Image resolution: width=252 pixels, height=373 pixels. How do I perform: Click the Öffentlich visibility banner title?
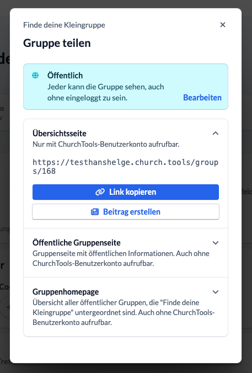coord(65,76)
